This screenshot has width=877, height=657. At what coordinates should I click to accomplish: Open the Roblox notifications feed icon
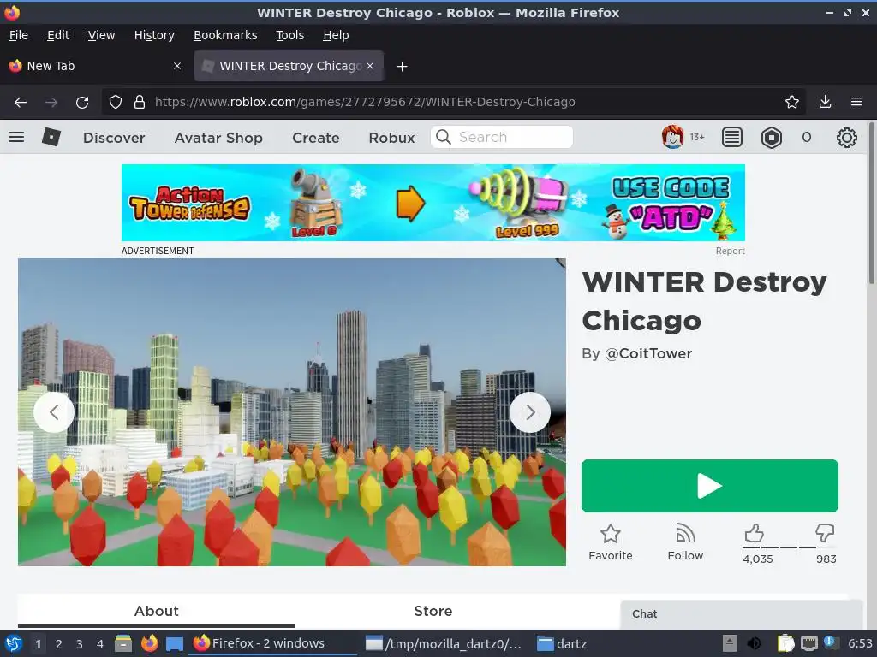(x=732, y=137)
